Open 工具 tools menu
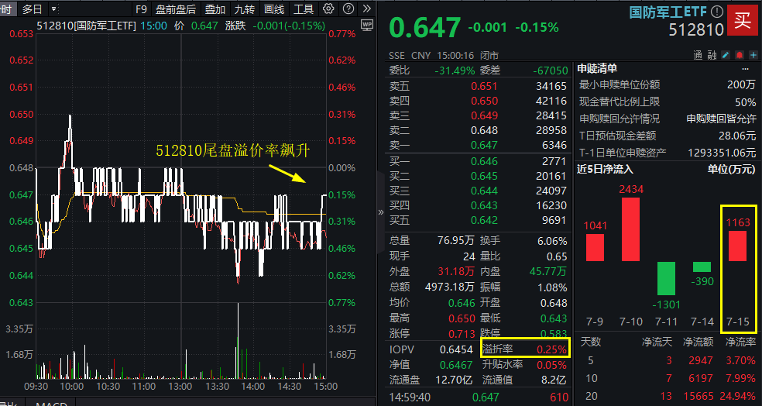 click(x=304, y=9)
